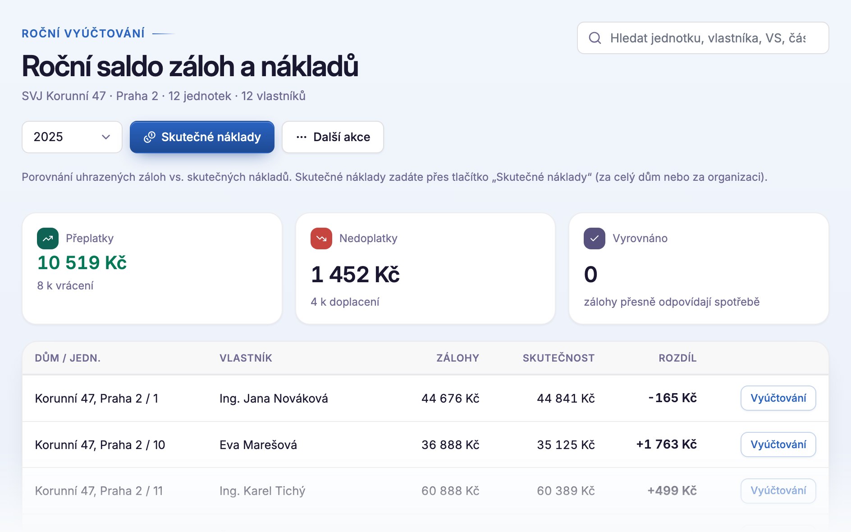Image resolution: width=851 pixels, height=532 pixels.
Task: Click the 44 676 Kč zálohy value
Action: click(x=450, y=399)
